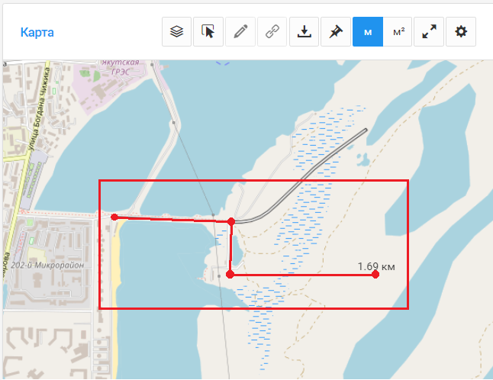Click the 1.69 км distance label
The image size is (493, 380).
pyautogui.click(x=376, y=266)
